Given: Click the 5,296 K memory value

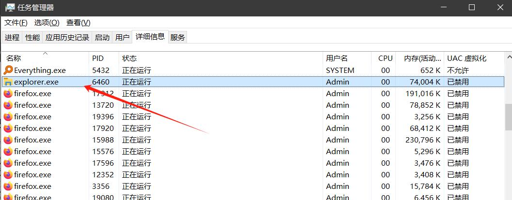Looking at the screenshot, I should (x=428, y=152).
